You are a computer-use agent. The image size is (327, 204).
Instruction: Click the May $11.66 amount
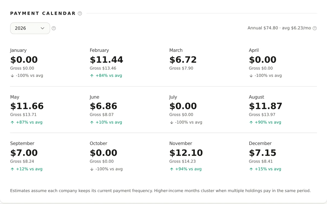click(27, 106)
